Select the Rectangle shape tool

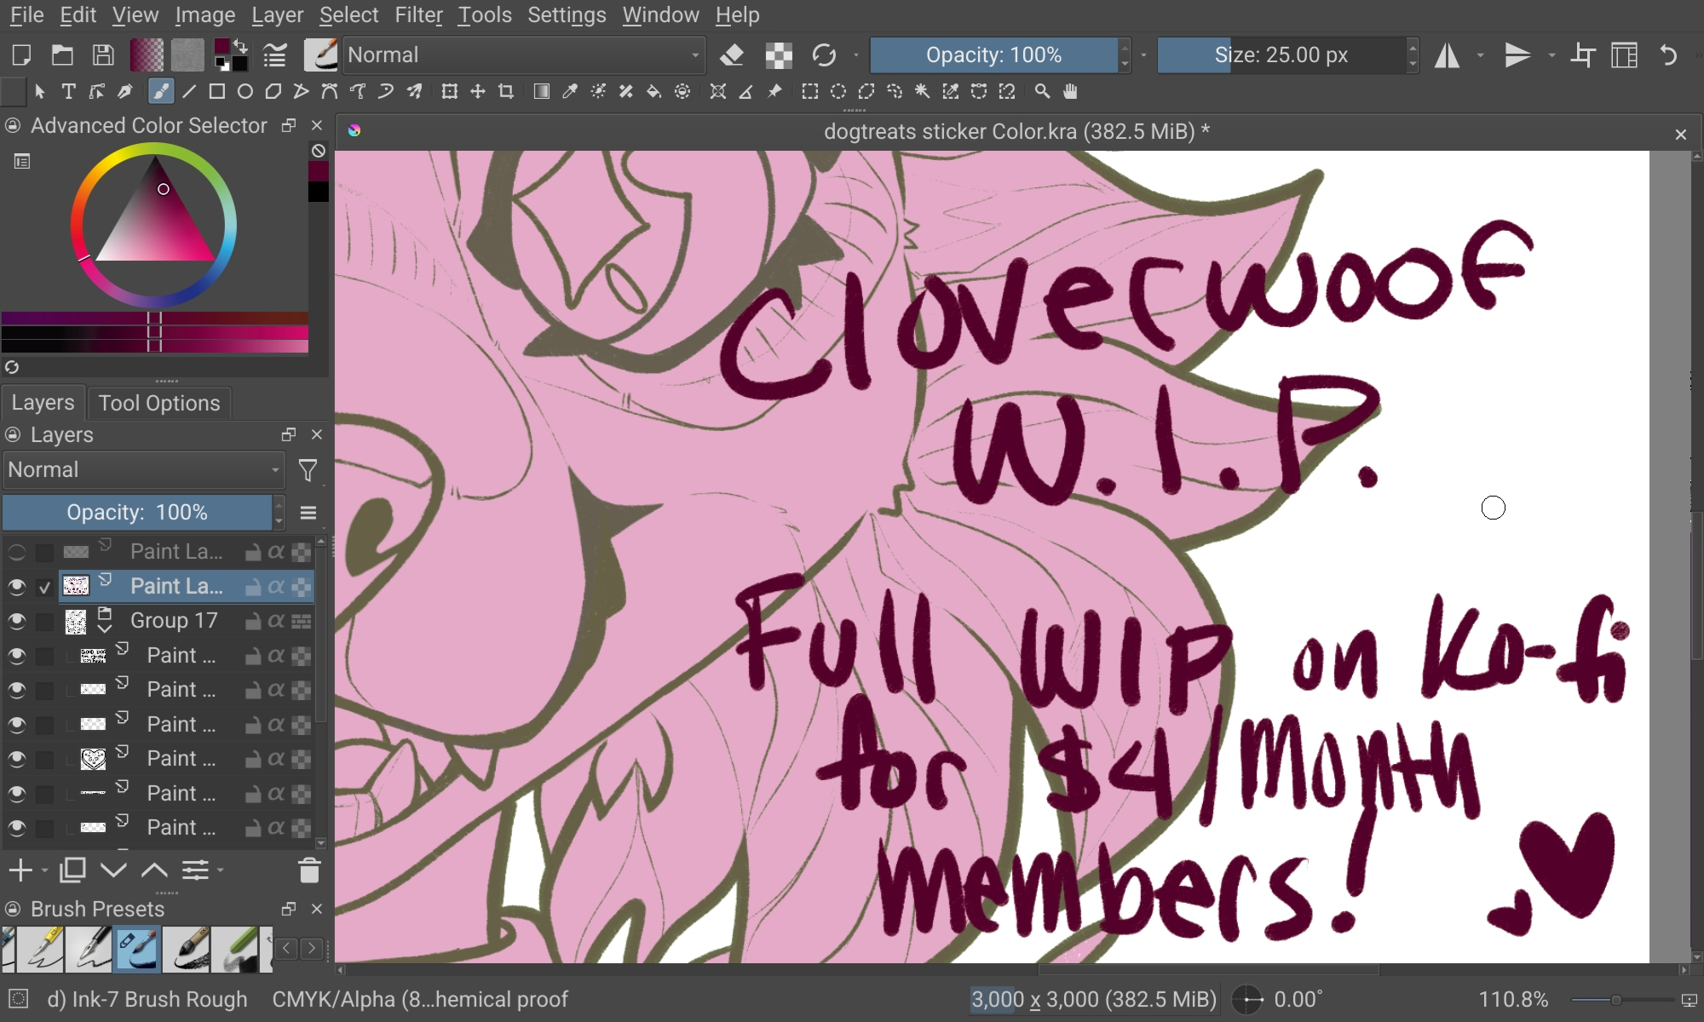click(216, 91)
